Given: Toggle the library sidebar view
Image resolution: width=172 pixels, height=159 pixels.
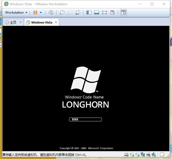Looking at the screenshot, I should [89, 13].
